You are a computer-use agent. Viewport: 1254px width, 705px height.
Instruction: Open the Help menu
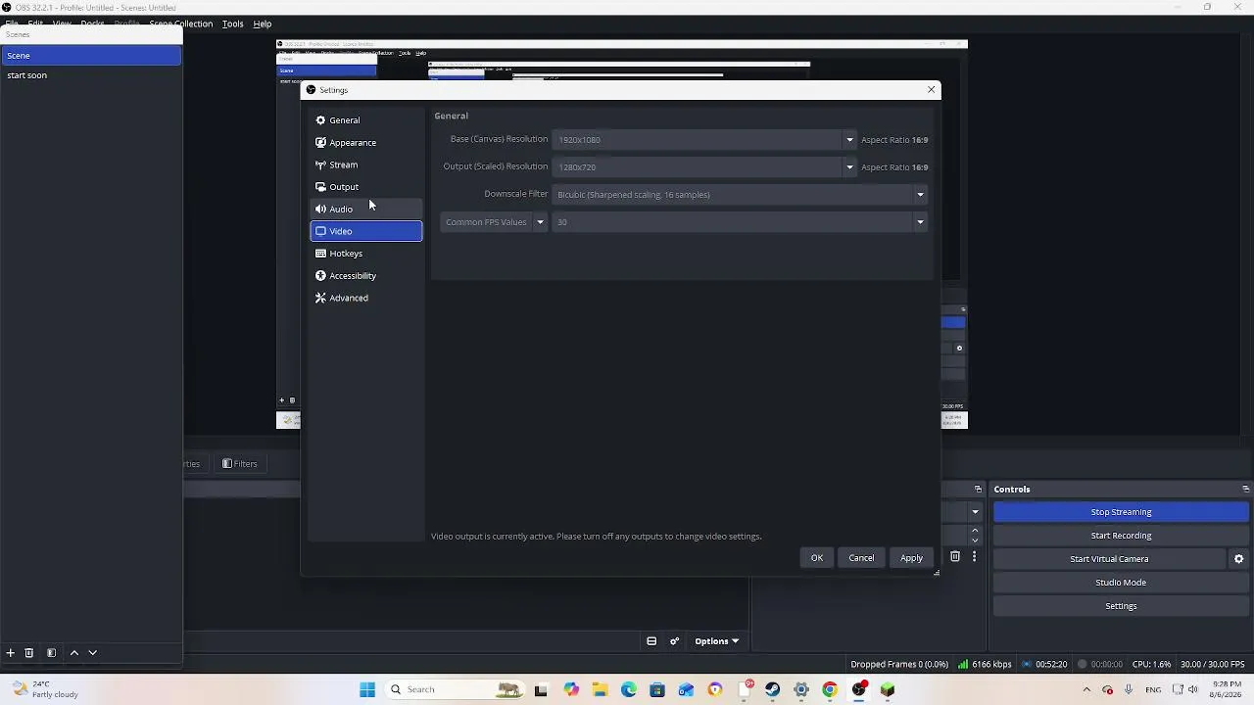(x=263, y=23)
